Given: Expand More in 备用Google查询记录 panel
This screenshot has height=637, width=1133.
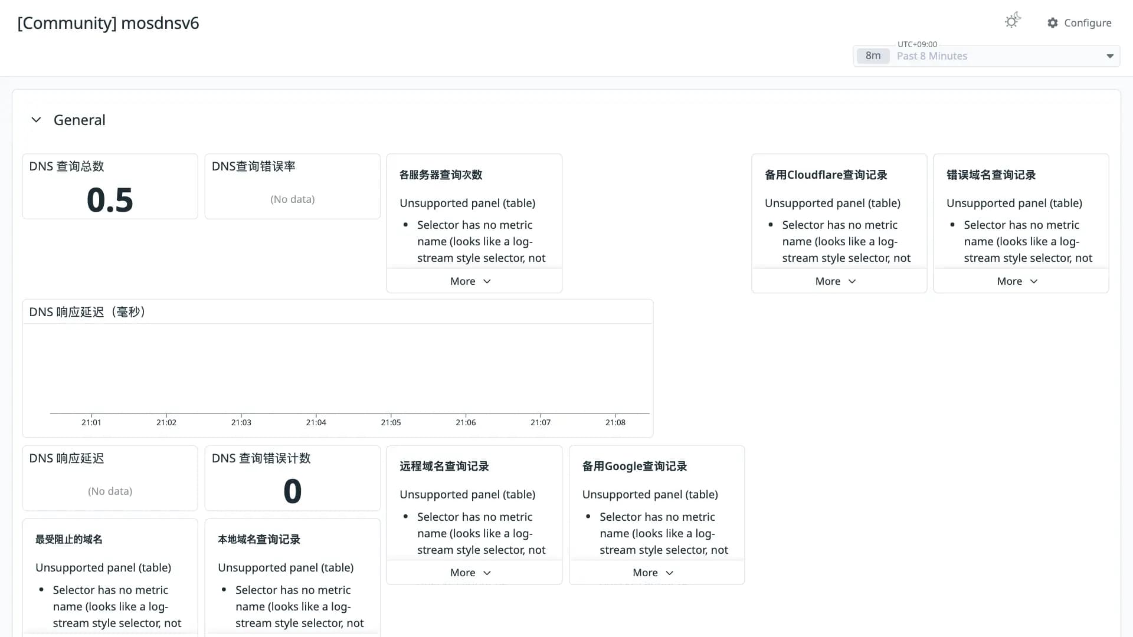Looking at the screenshot, I should point(653,573).
